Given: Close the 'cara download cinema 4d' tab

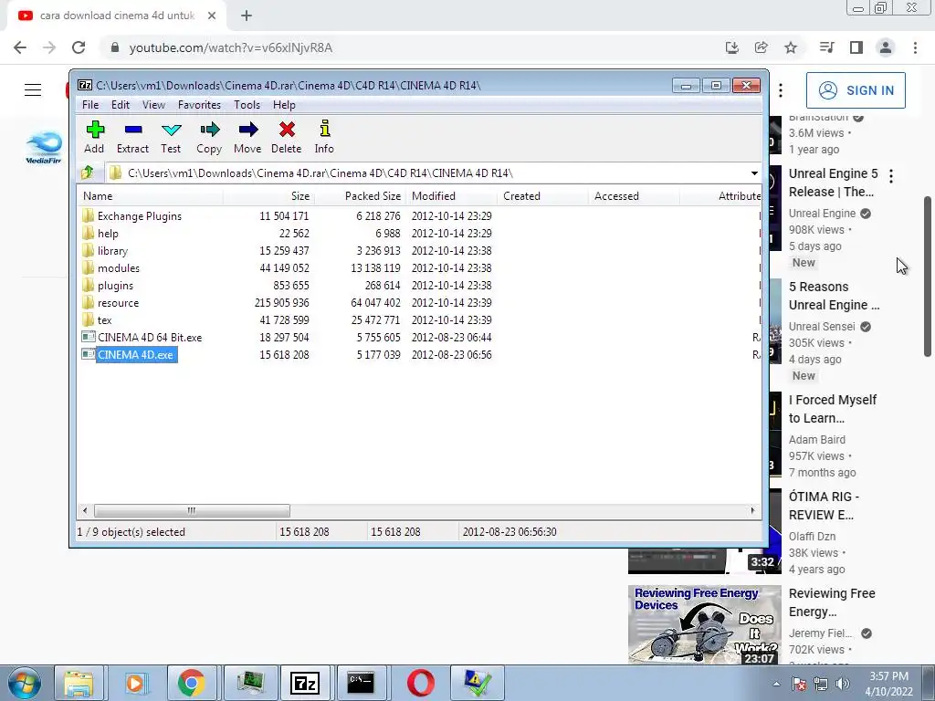Looking at the screenshot, I should click(212, 16).
